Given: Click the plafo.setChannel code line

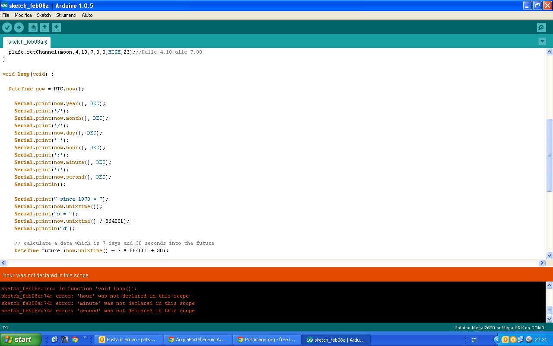Looking at the screenshot, I should (105, 52).
